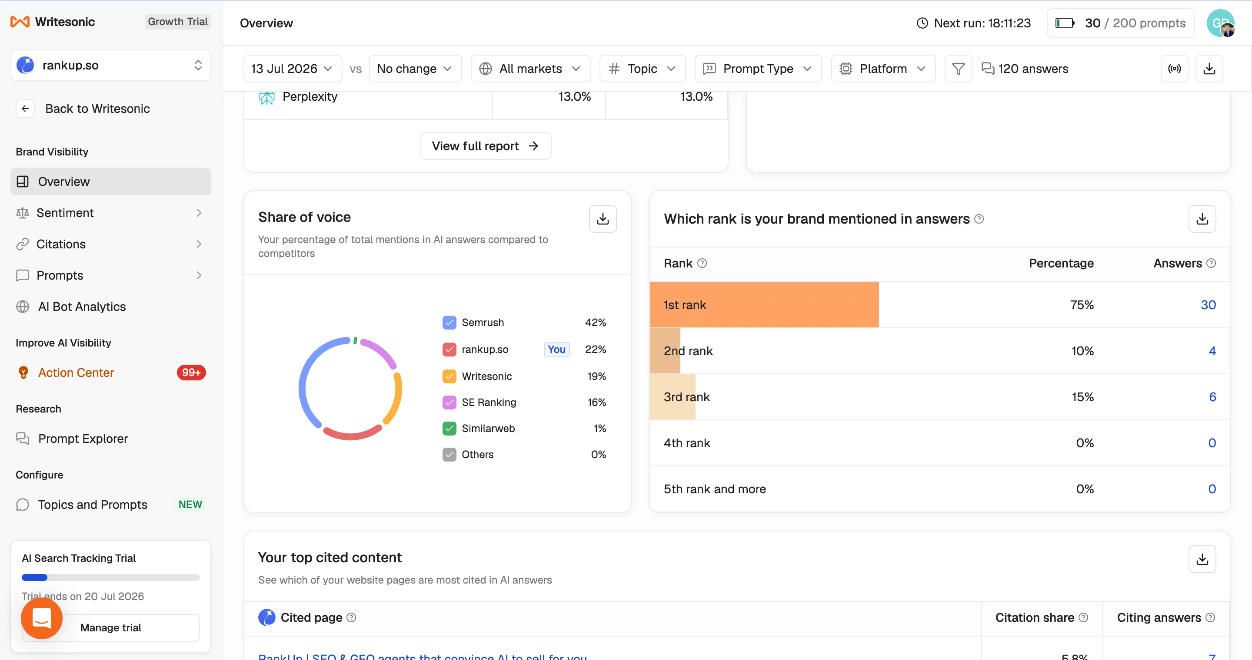The height and width of the screenshot is (660, 1252).
Task: Select Overview in the sidebar
Action: point(111,181)
